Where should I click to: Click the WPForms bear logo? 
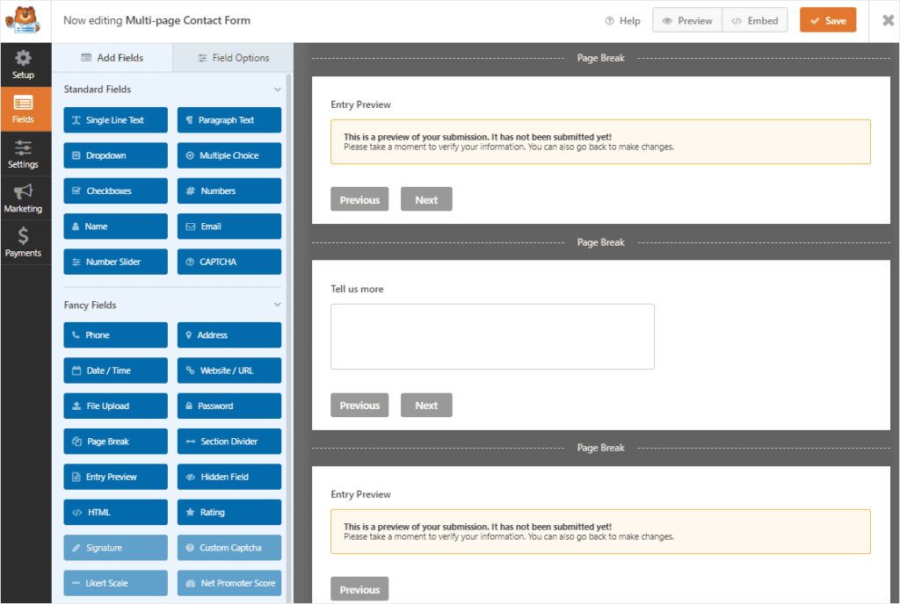pyautogui.click(x=25, y=19)
